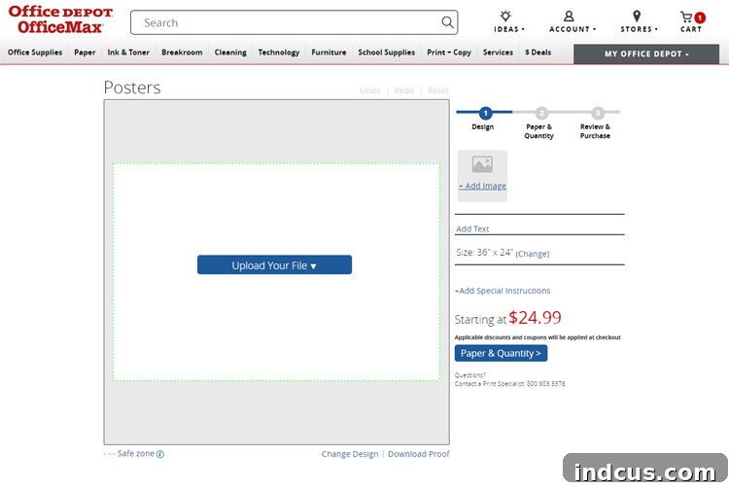
Task: Open the shopping cart icon
Action: pos(686,17)
